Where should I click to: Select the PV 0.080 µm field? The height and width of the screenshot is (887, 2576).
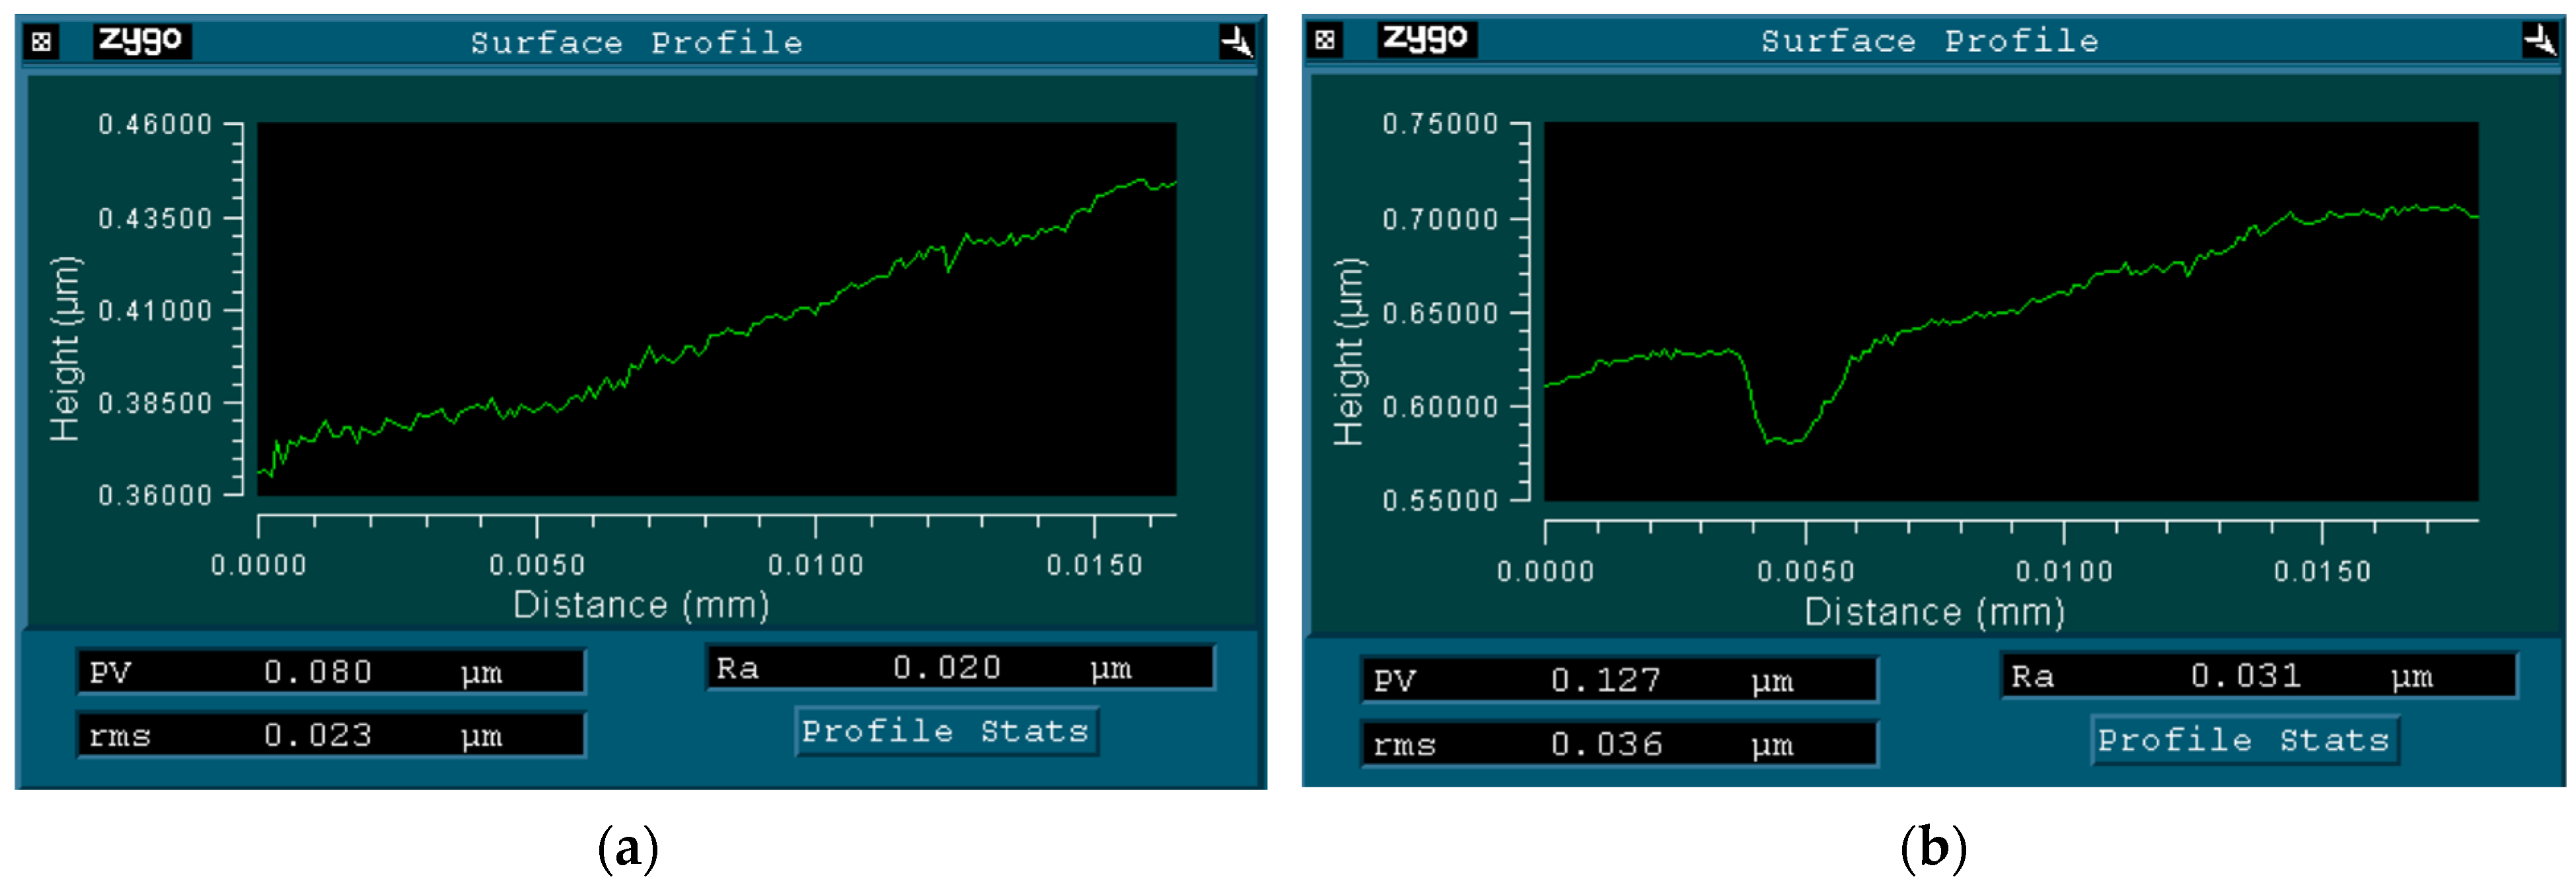[x=330, y=672]
